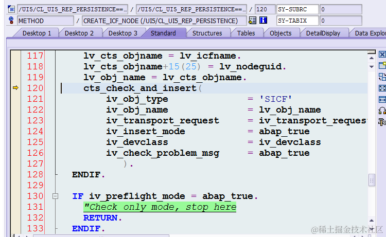Click the green comment 'Check only mode, stop here'
386x237 pixels.
[160, 207]
